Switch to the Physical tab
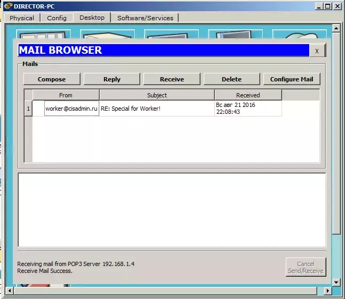345x299 pixels. coord(22,18)
